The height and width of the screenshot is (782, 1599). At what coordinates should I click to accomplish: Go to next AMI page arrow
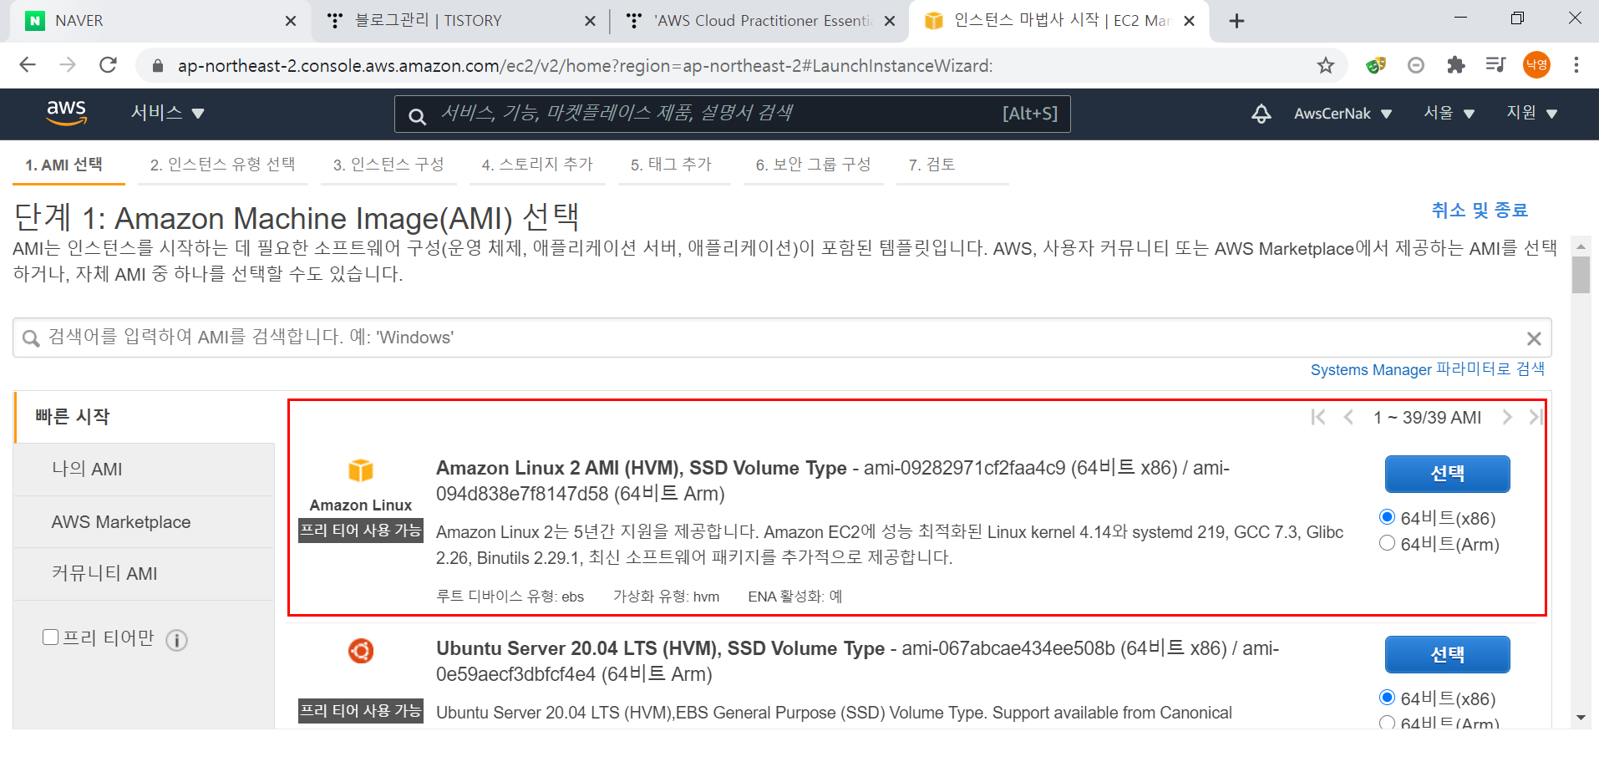pyautogui.click(x=1507, y=417)
